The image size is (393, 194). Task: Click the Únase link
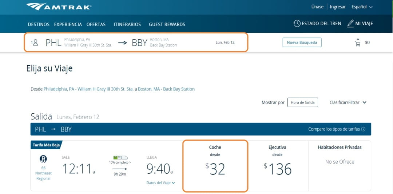[x=317, y=7]
